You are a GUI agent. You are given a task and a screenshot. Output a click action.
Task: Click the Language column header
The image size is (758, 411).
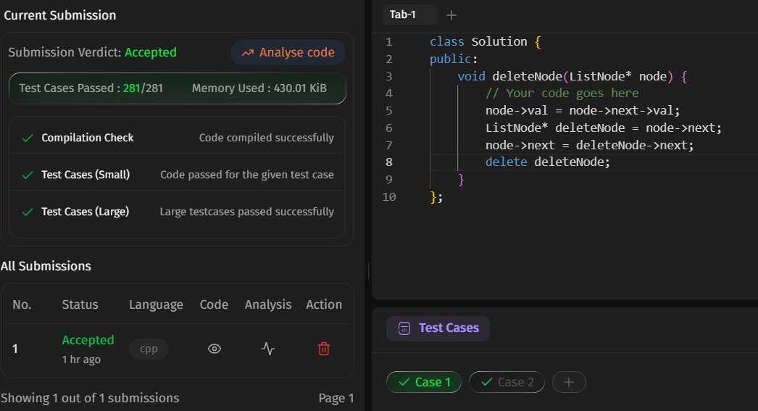pyautogui.click(x=156, y=304)
